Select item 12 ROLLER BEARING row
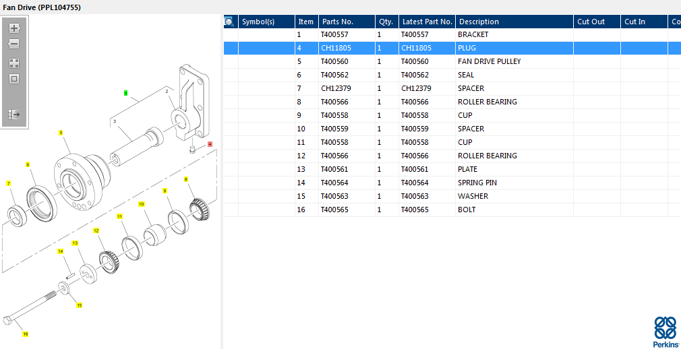 (452, 156)
